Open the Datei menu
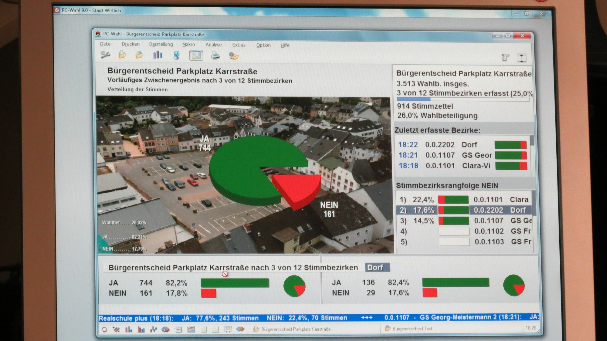Screen dimensions: 607x341 coord(106,44)
